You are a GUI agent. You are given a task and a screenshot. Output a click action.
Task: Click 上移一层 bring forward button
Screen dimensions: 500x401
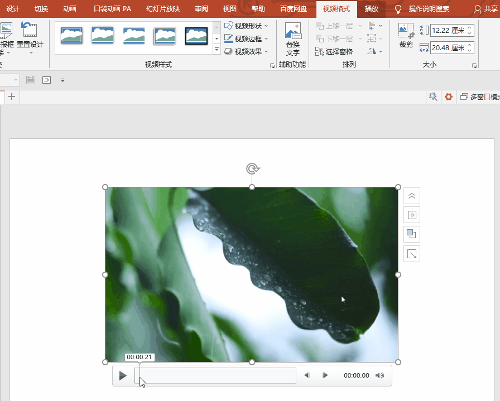point(334,26)
